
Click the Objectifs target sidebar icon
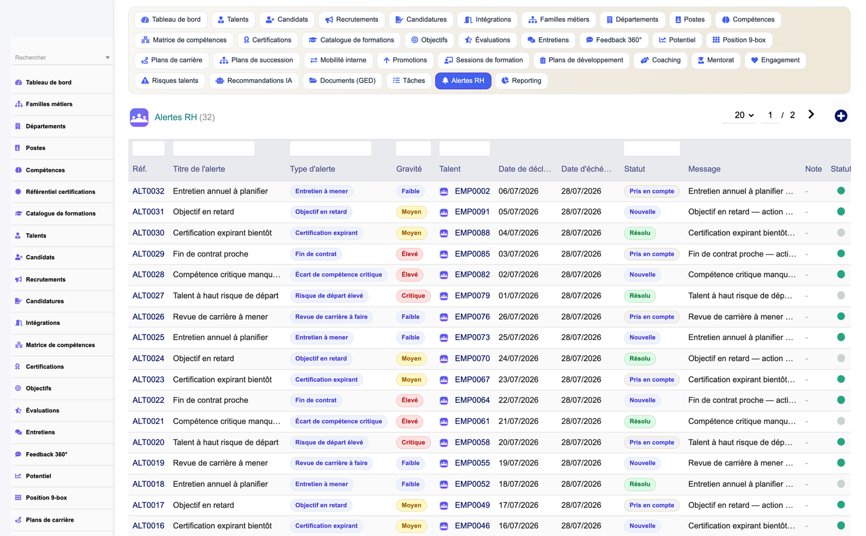pos(18,389)
